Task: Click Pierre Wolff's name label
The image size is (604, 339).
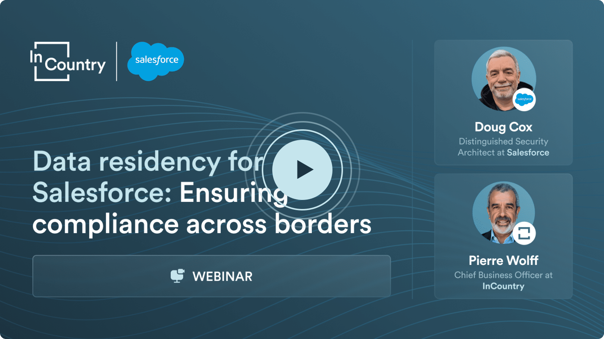Action: click(503, 260)
